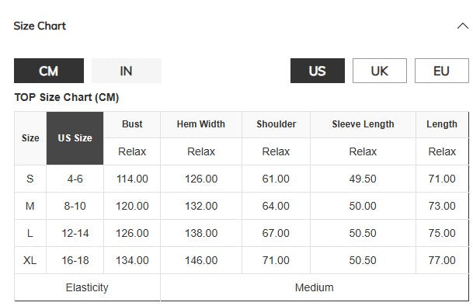Select the L size row label
This screenshot has height=306, width=473.
[x=30, y=233]
